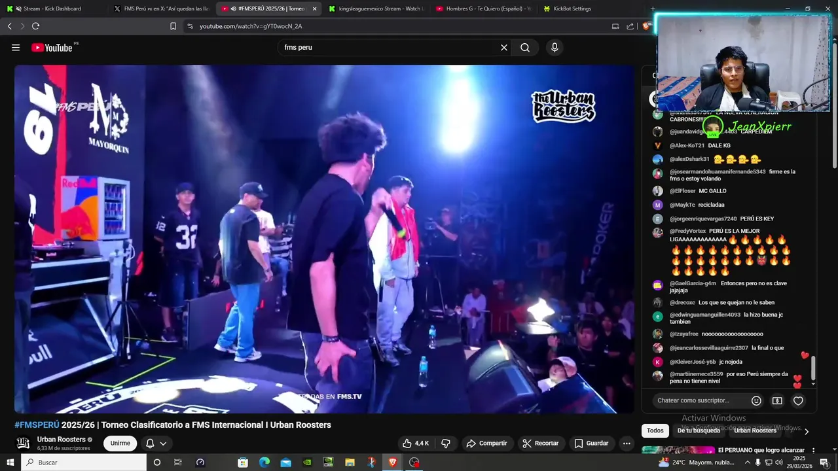Dislike the video

tap(446, 443)
